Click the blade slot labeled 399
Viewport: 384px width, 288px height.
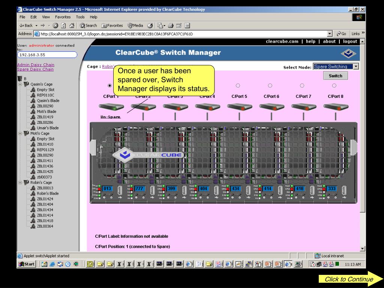(171, 189)
